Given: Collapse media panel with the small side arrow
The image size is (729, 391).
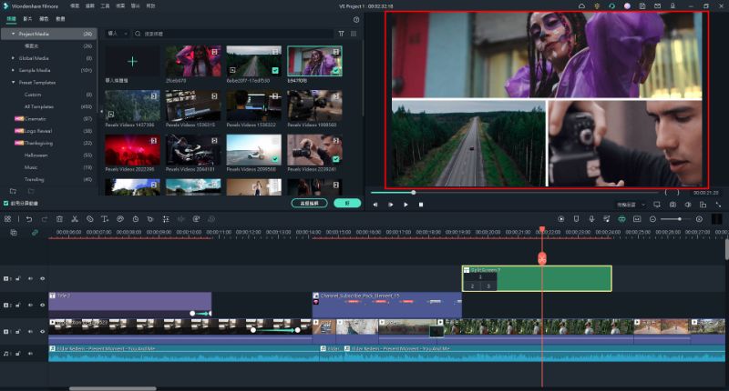Looking at the screenshot, I should [x=101, y=111].
